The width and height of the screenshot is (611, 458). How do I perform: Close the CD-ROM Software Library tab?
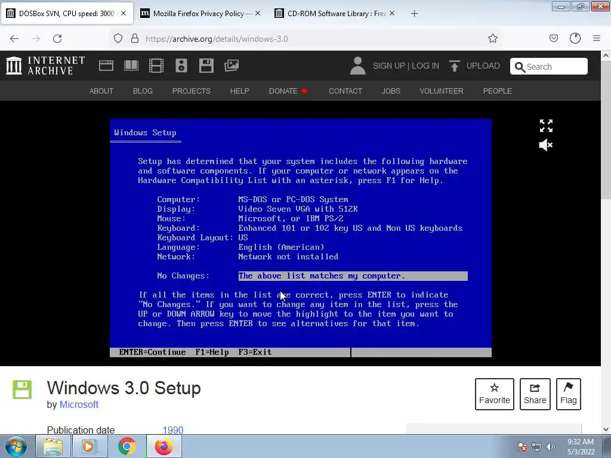tap(392, 13)
